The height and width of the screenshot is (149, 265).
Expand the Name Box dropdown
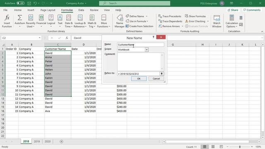tap(40, 38)
